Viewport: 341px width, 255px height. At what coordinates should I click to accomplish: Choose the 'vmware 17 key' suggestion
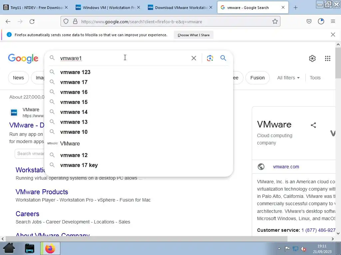139,165
